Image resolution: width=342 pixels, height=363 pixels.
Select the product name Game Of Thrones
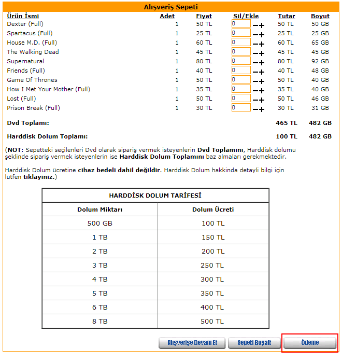[x=32, y=80]
